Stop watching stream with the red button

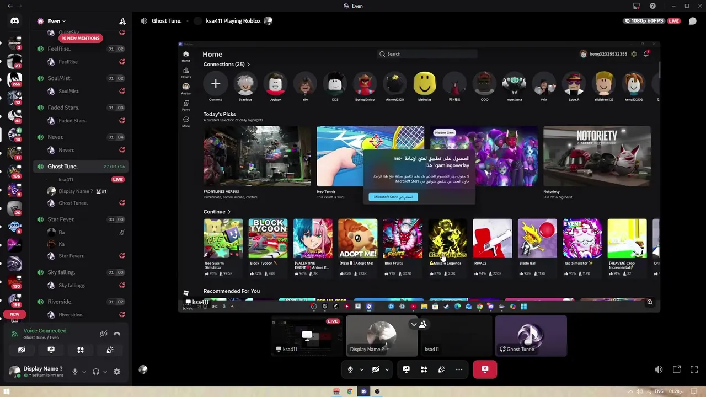(x=485, y=369)
